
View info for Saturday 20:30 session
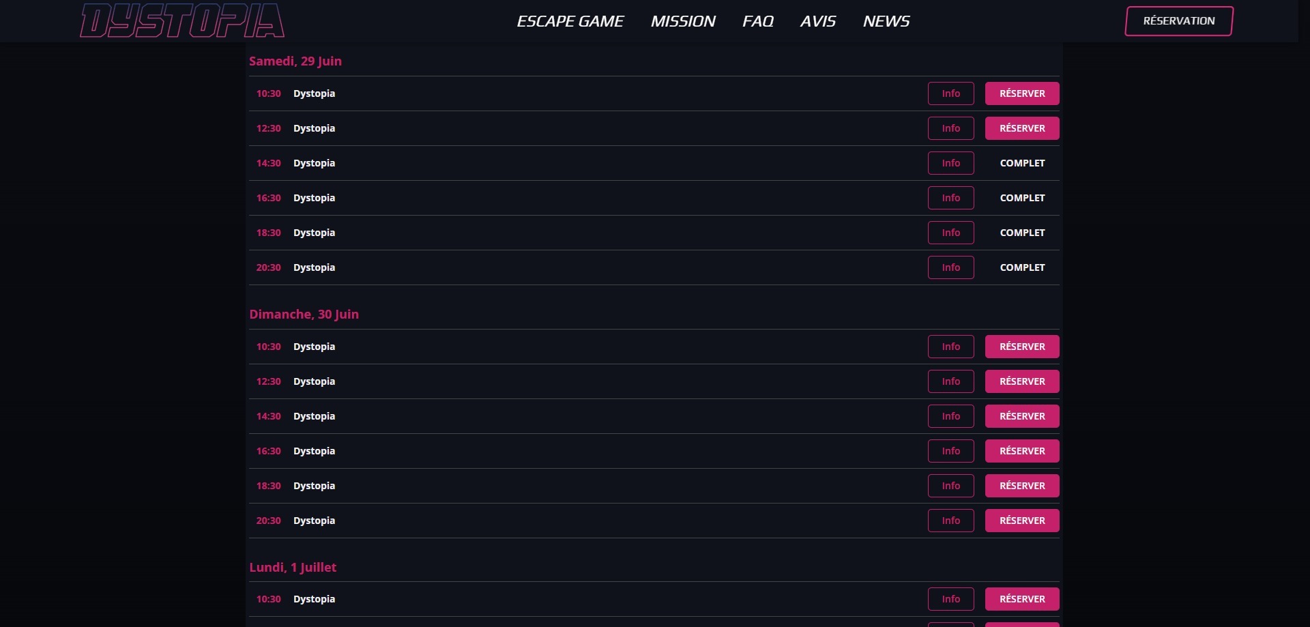click(950, 267)
